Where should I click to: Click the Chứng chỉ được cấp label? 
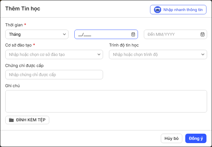[x=24, y=66]
